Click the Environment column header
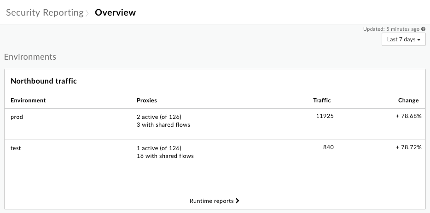Screen dimensions: 430x213 pos(28,100)
